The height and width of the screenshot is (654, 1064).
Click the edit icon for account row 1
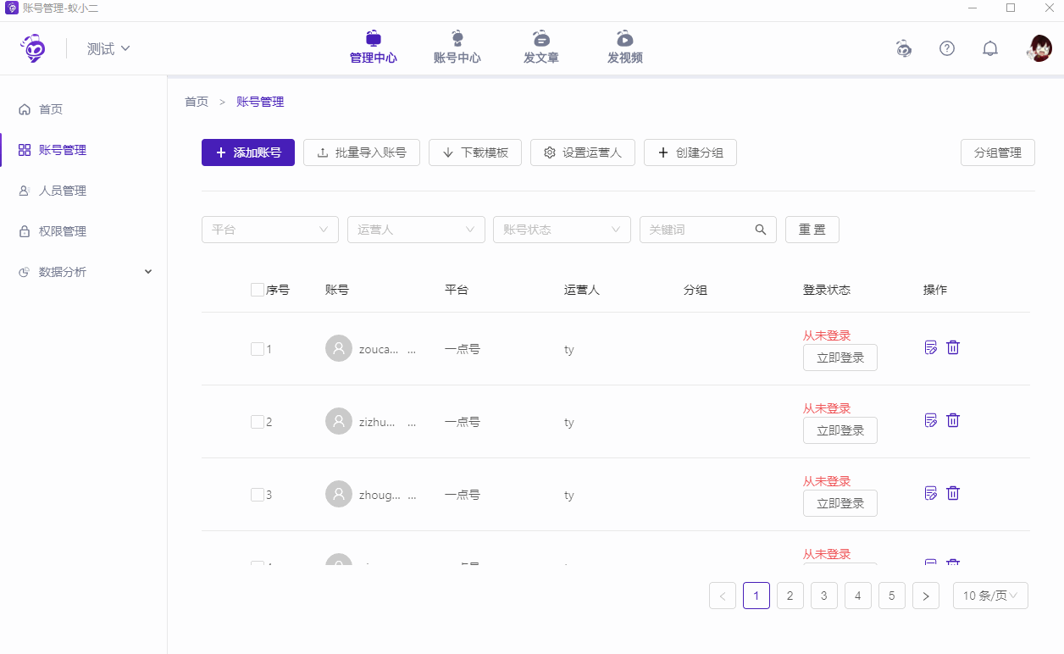[931, 347]
